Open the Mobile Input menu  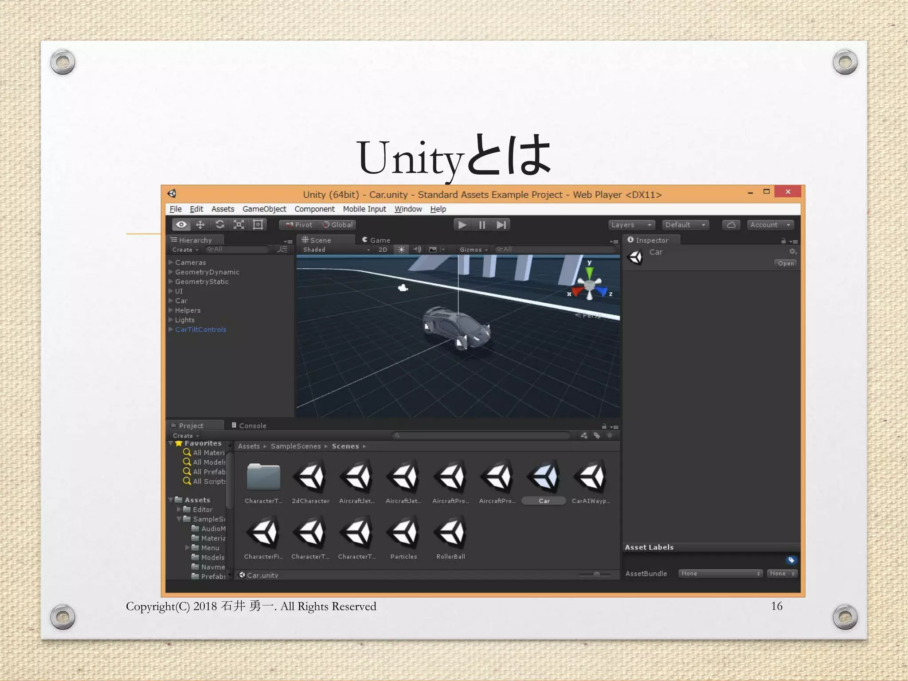click(364, 209)
